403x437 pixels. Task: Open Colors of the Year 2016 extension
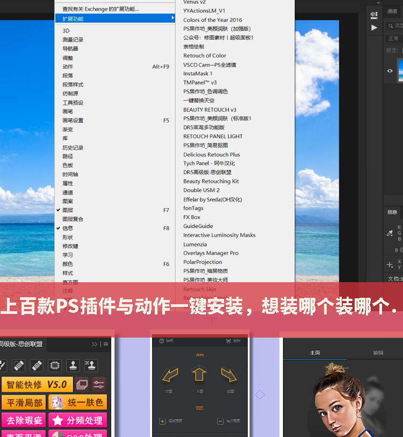click(212, 20)
